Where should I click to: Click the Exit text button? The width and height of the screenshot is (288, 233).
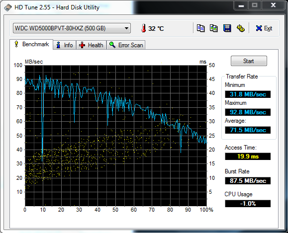click(268, 28)
